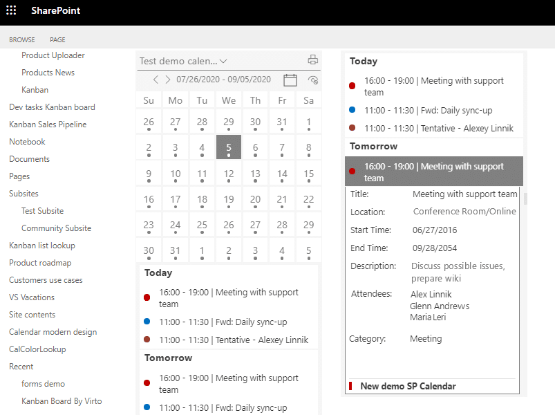The image size is (555, 415).
Task: Go to next date range arrow
Action: coord(168,80)
